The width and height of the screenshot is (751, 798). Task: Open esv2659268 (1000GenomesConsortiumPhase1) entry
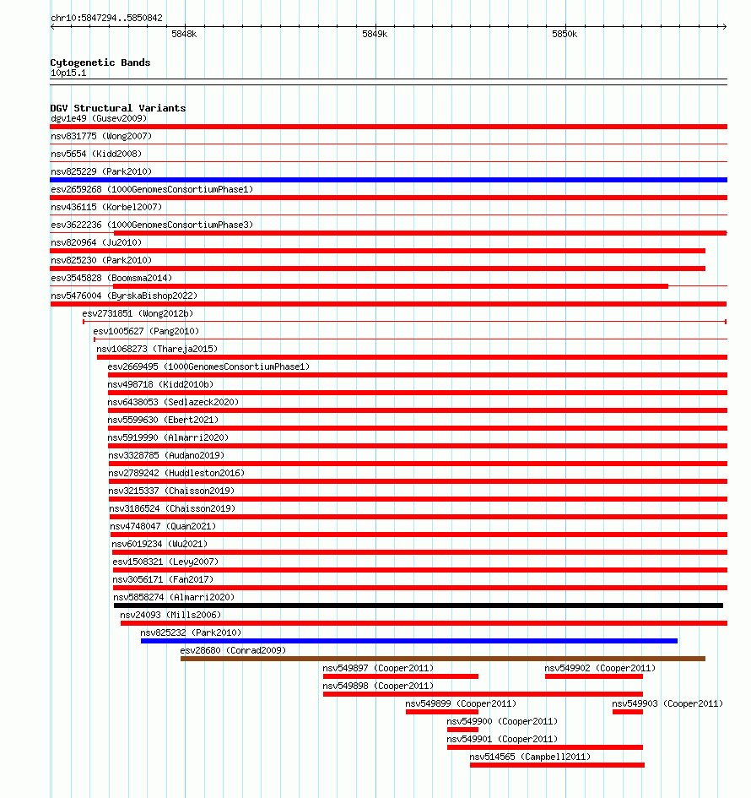(x=152, y=189)
